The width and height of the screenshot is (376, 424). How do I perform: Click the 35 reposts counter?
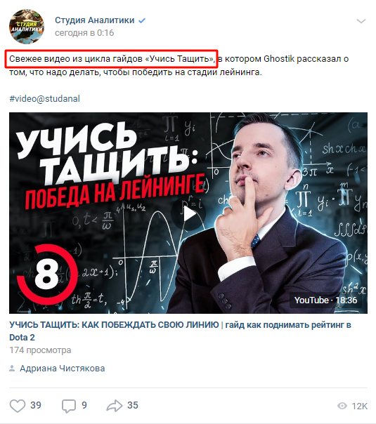pyautogui.click(x=133, y=405)
